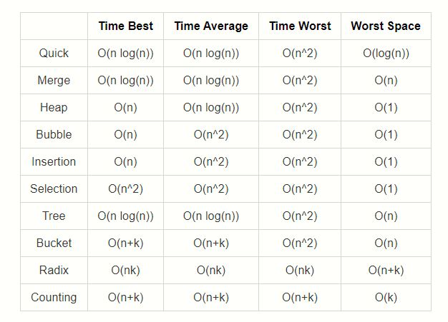
Task: Click the Quick row label
Action: point(54,54)
